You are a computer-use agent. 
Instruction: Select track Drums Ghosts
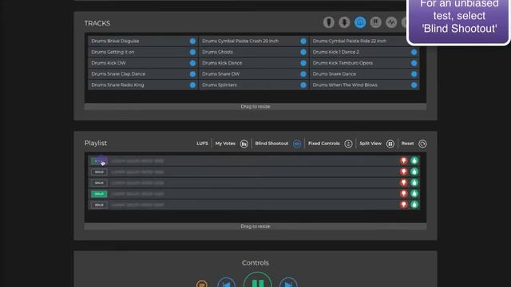pos(254,52)
